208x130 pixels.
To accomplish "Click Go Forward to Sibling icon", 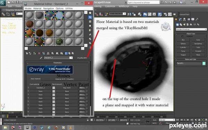I will point(72,53).
